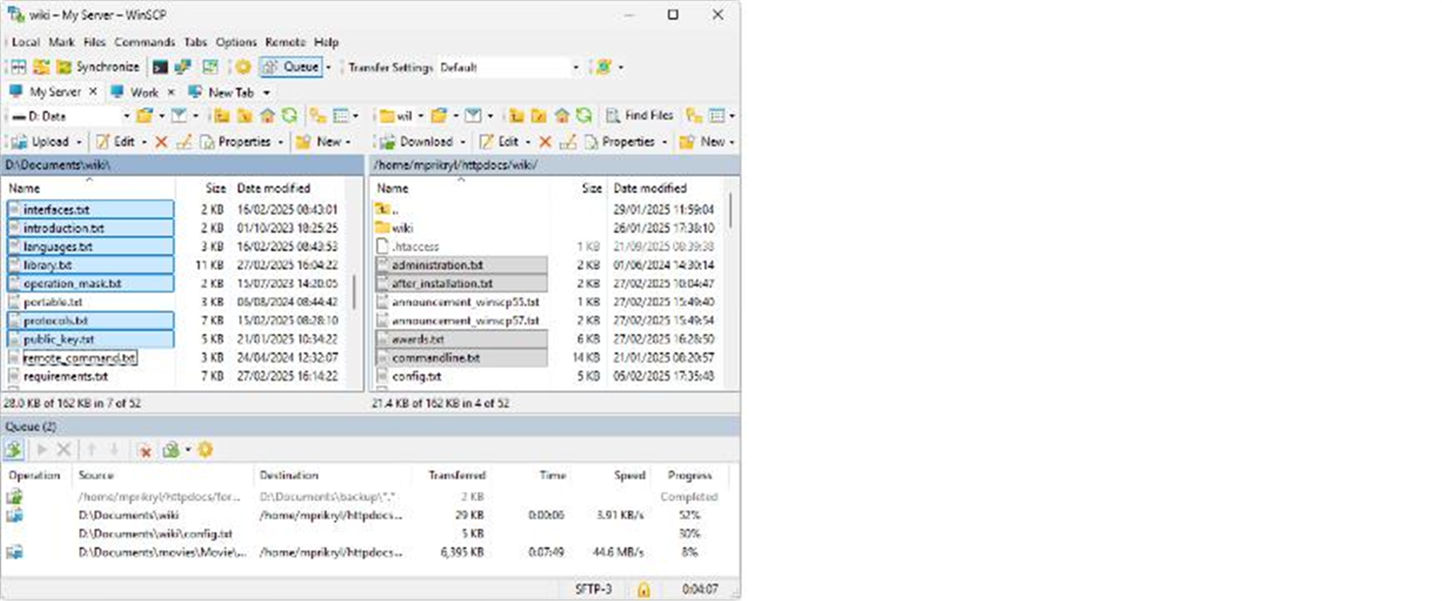The width and height of the screenshot is (1442, 601).
Task: Open the console terminal icon
Action: (160, 67)
